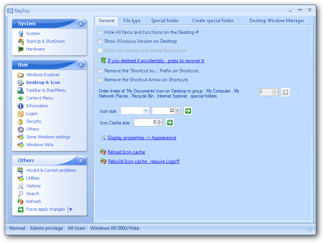Click the recover deleted Recycle bin link
Image resolution: width=324 pixels, height=243 pixels.
(x=156, y=61)
